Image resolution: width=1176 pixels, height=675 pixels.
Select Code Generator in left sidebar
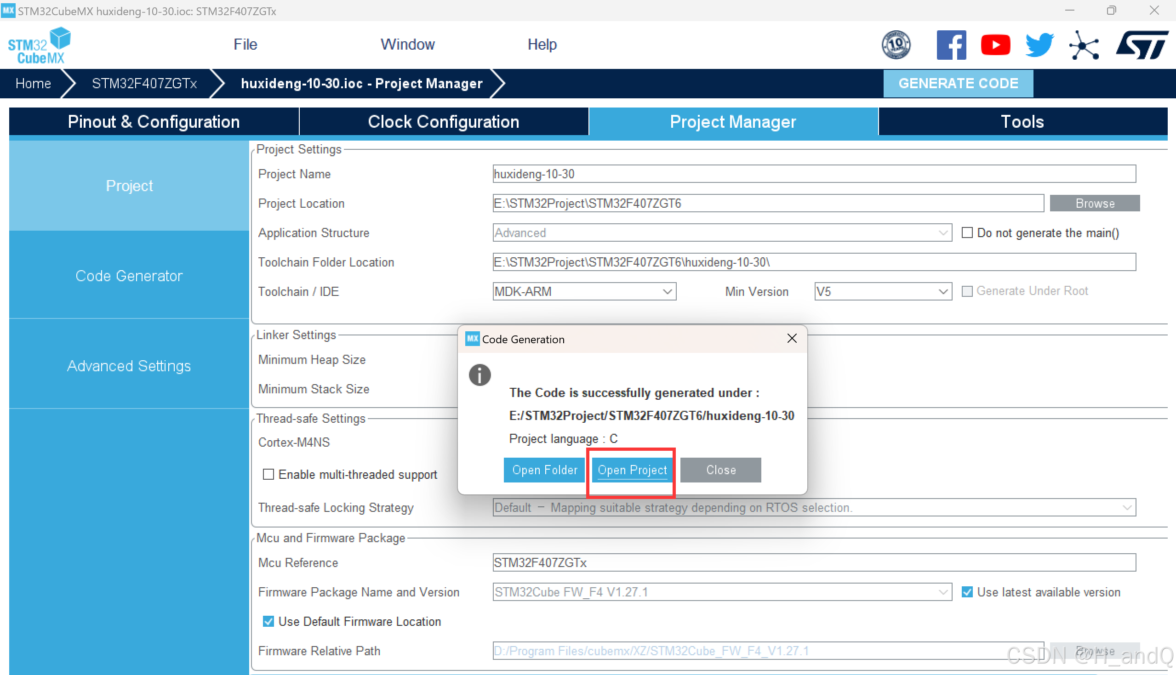click(x=129, y=276)
